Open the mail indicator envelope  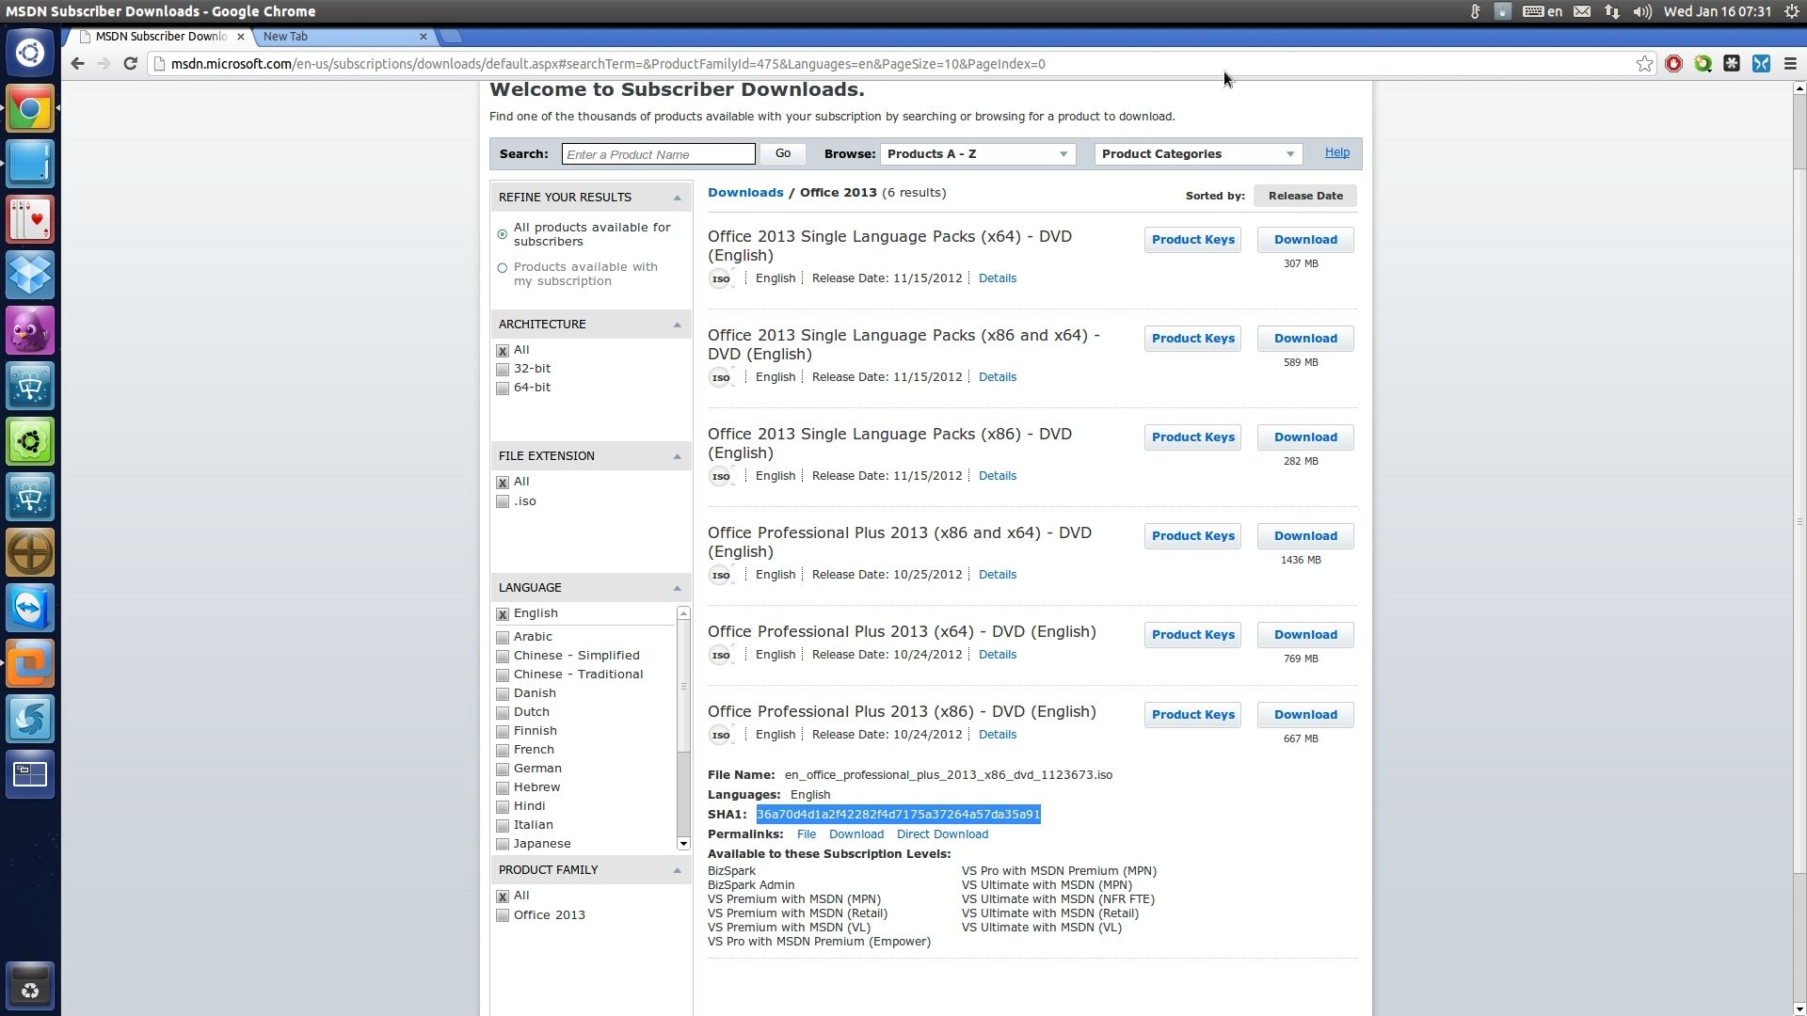1582,11
